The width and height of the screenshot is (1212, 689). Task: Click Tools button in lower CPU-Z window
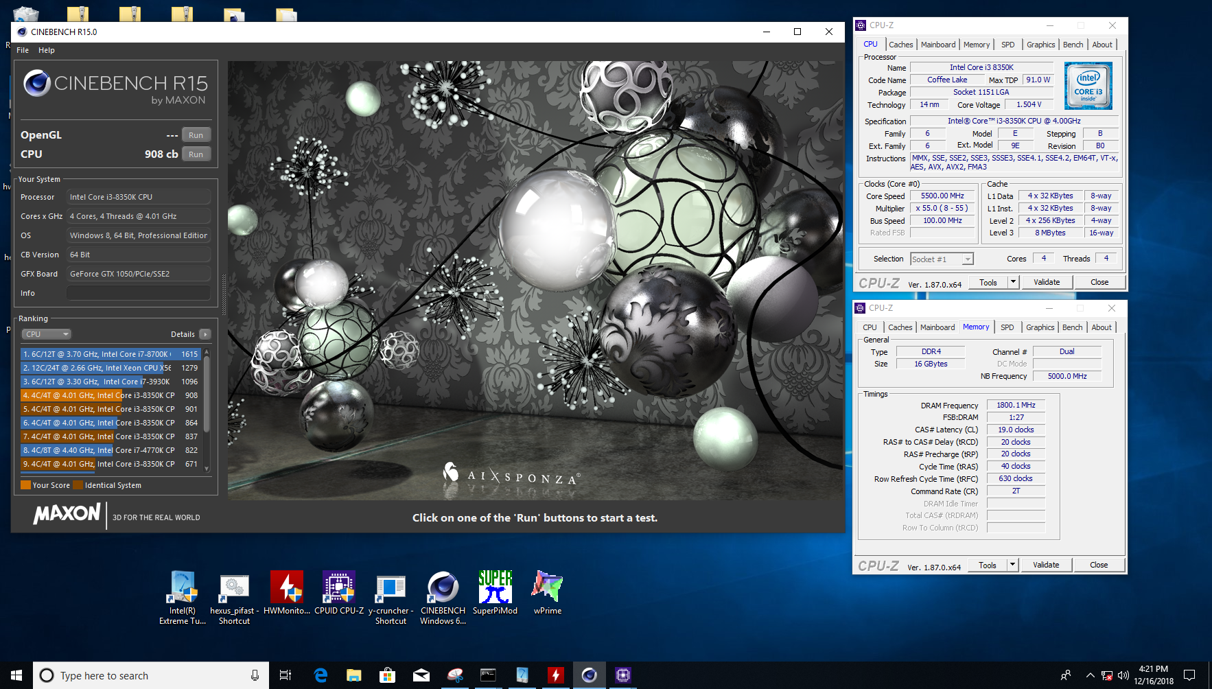click(988, 565)
